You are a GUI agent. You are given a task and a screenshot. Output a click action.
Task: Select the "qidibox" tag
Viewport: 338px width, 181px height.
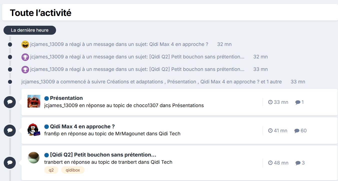(73, 170)
